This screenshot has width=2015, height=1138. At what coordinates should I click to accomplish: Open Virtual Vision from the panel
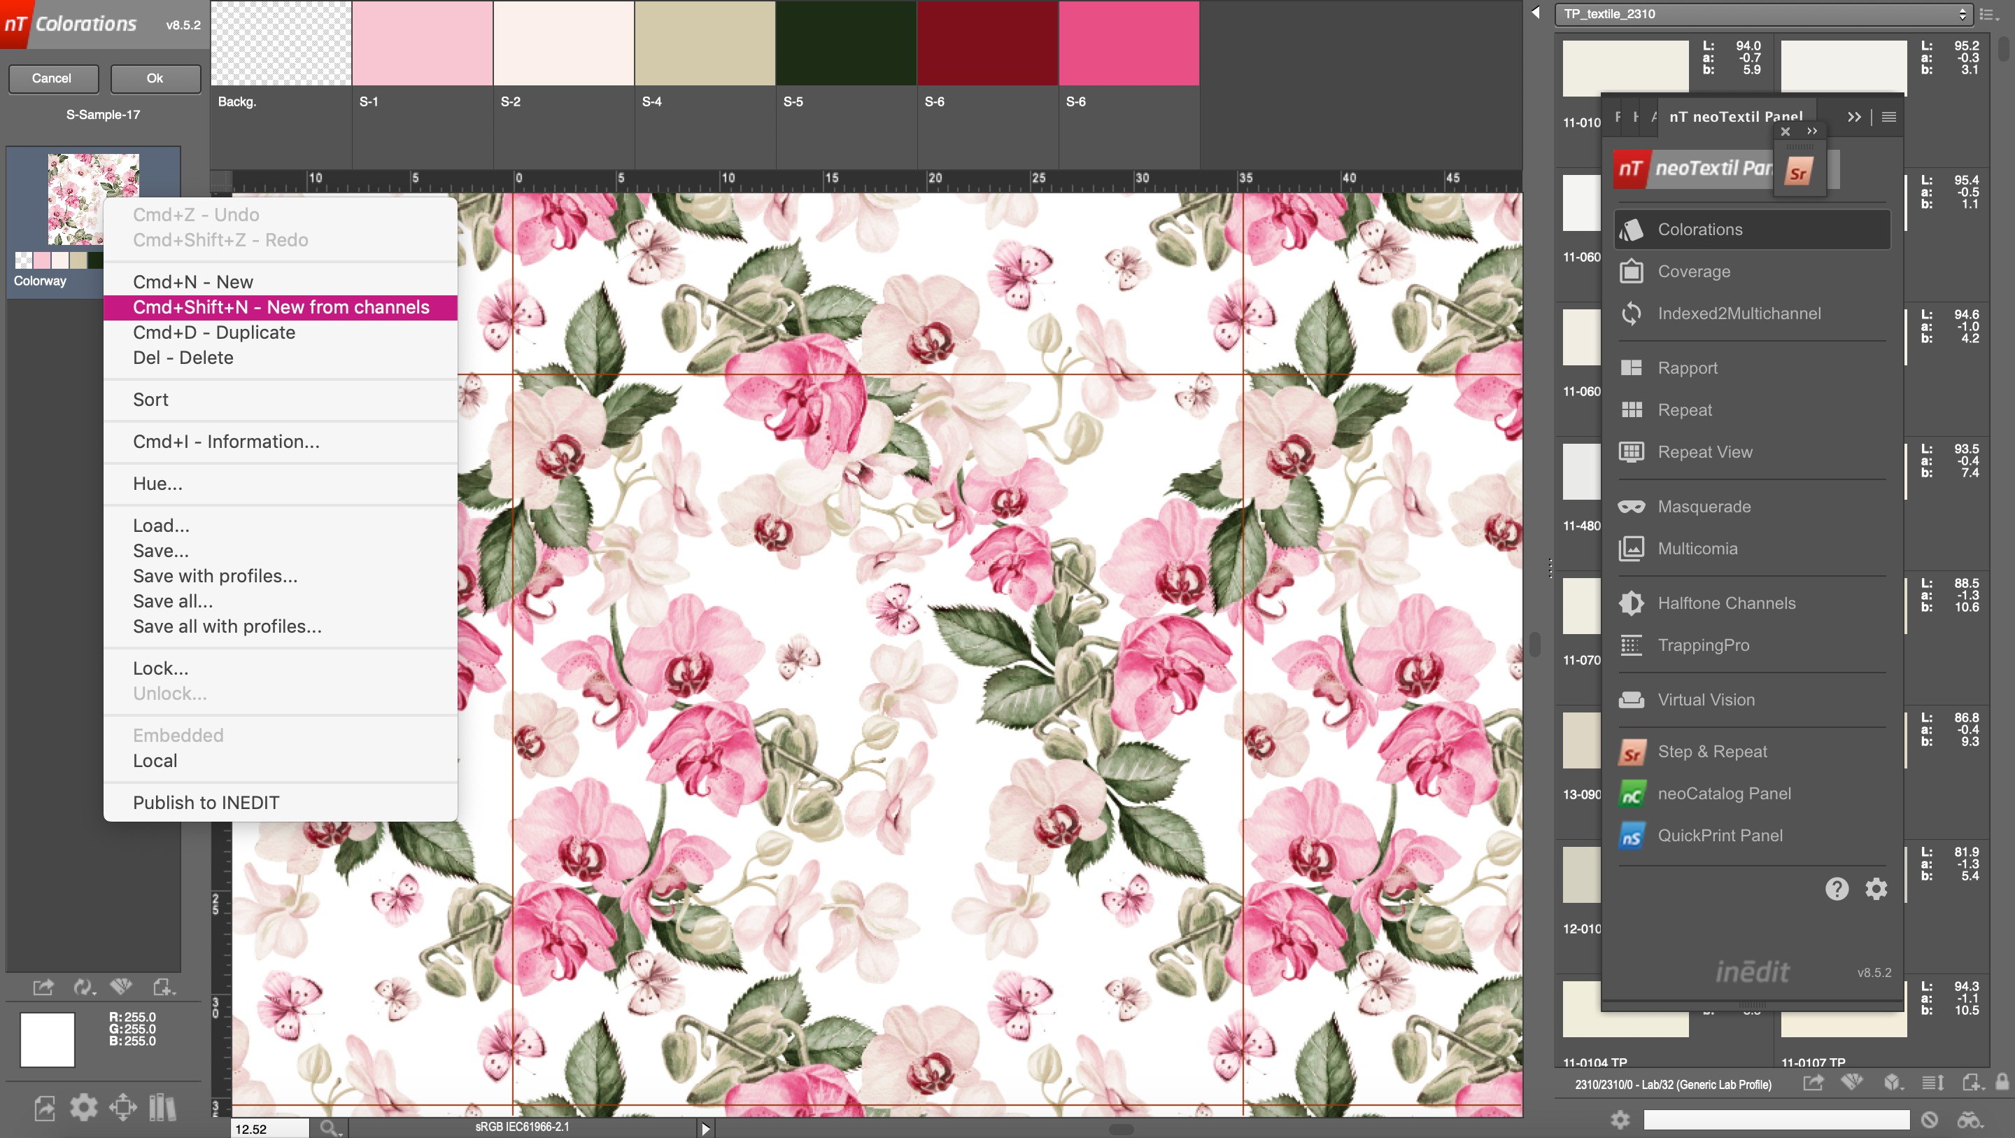pos(1705,700)
